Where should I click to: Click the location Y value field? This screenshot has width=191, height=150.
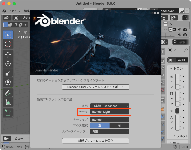[177, 82]
